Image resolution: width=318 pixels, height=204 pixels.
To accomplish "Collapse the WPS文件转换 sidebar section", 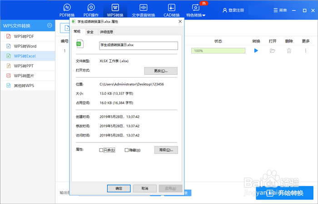I will pyautogui.click(x=50, y=25).
